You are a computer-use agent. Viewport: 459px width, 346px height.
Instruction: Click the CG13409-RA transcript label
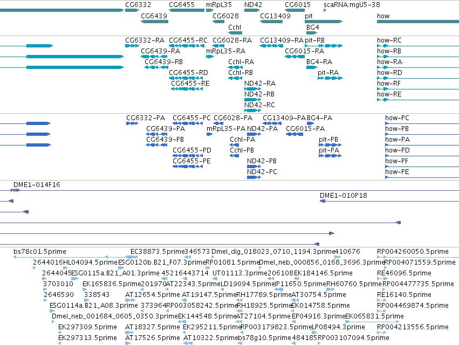282,40
